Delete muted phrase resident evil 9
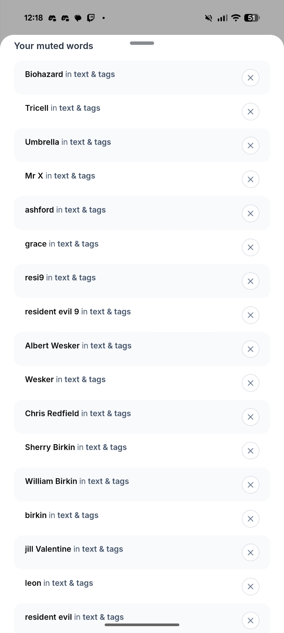This screenshot has height=633, width=284. tap(251, 315)
